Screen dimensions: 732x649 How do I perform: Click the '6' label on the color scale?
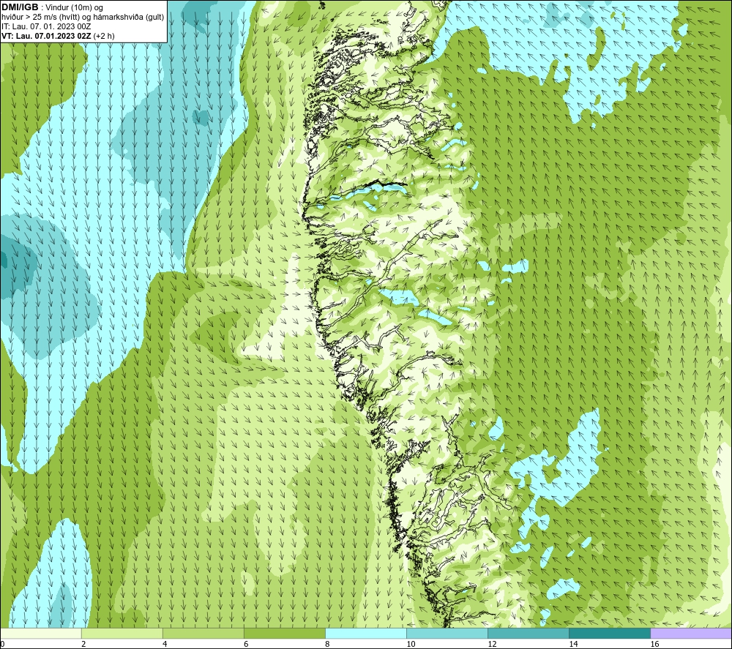(246, 644)
